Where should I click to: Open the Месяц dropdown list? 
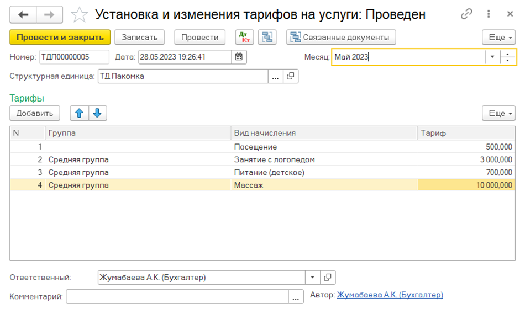click(x=492, y=57)
